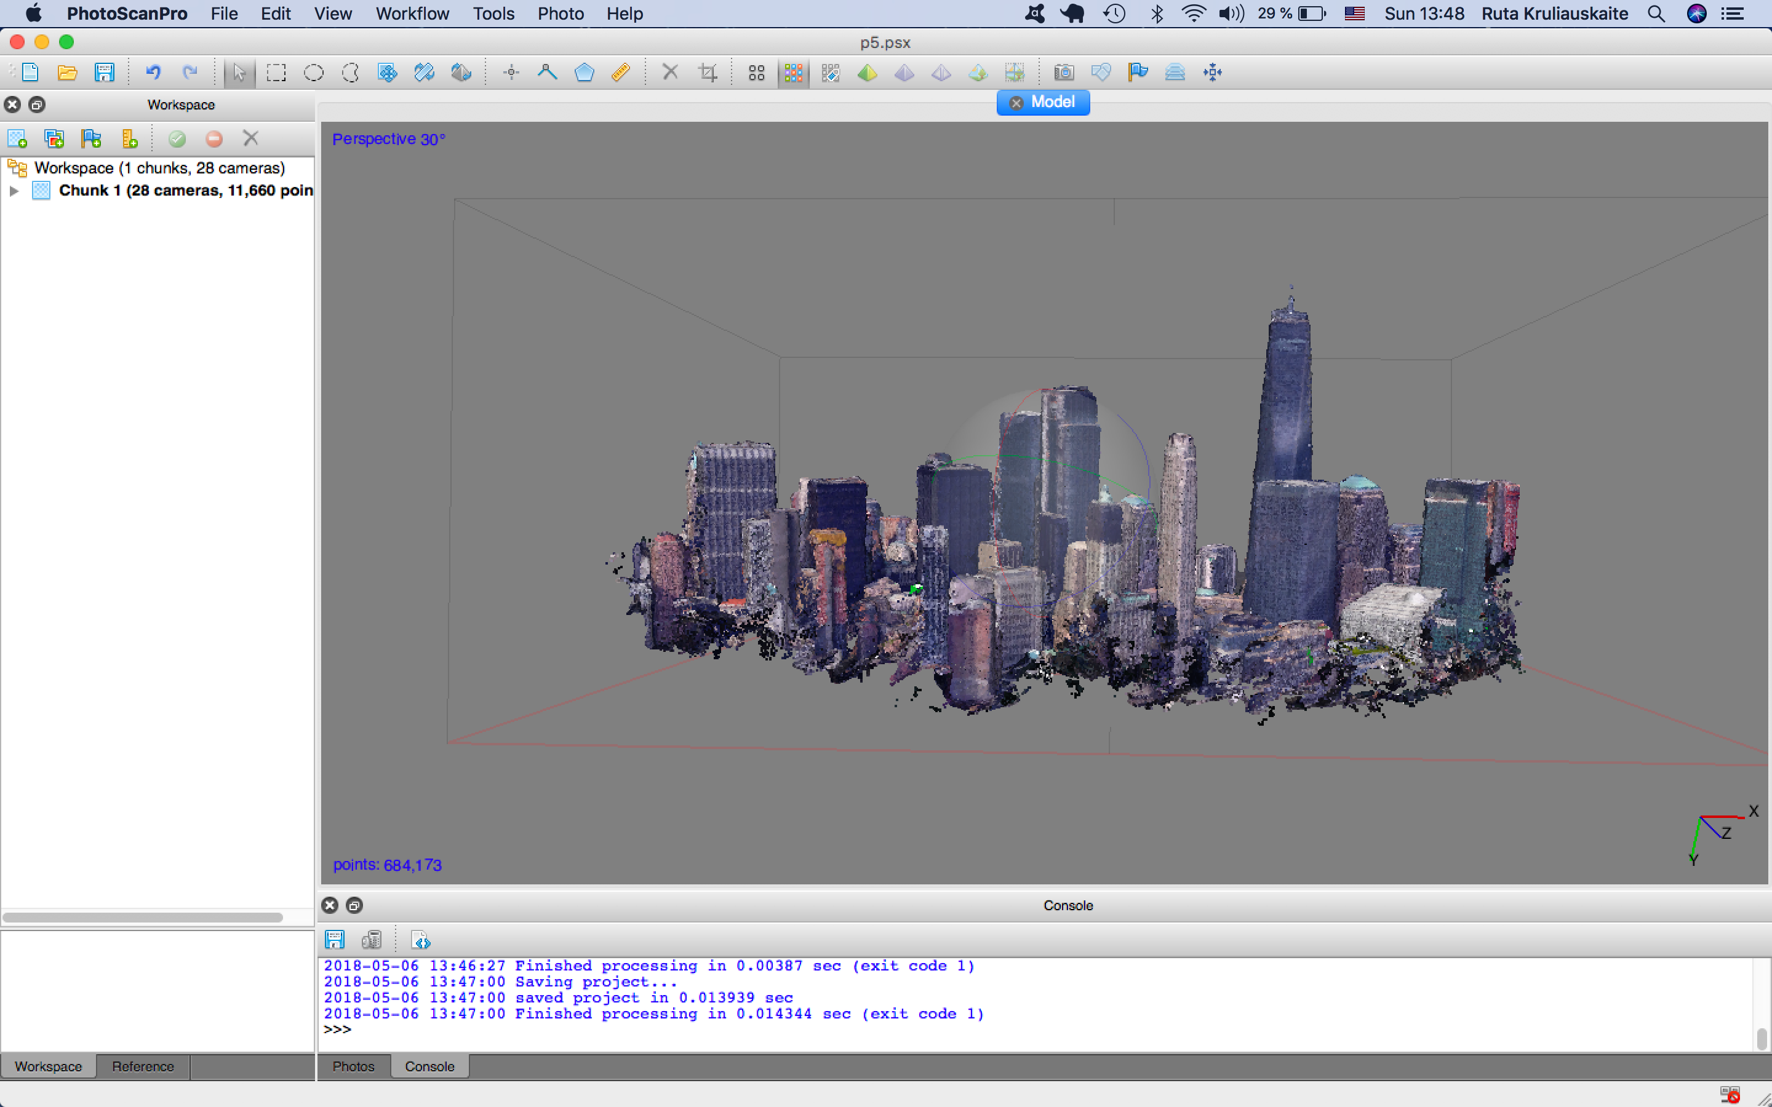1772x1107 pixels.
Task: Switch to the Photos tab
Action: click(x=353, y=1066)
